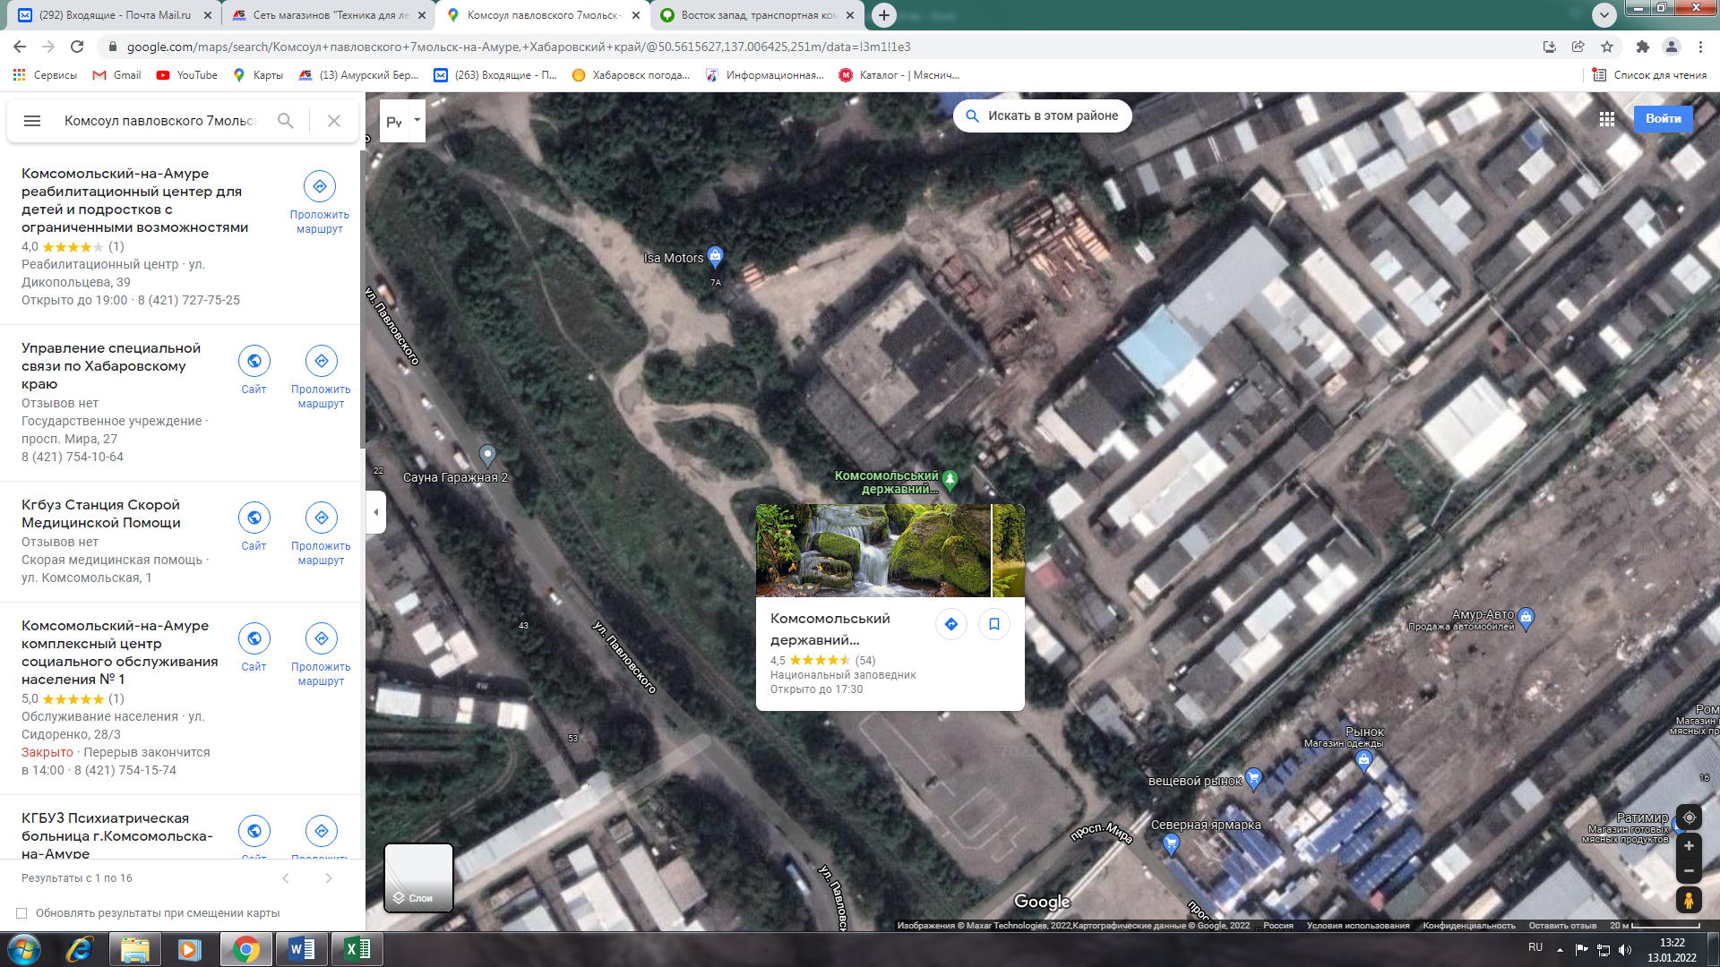Activate the Street View pegman
This screenshot has width=1720, height=967.
click(1689, 900)
